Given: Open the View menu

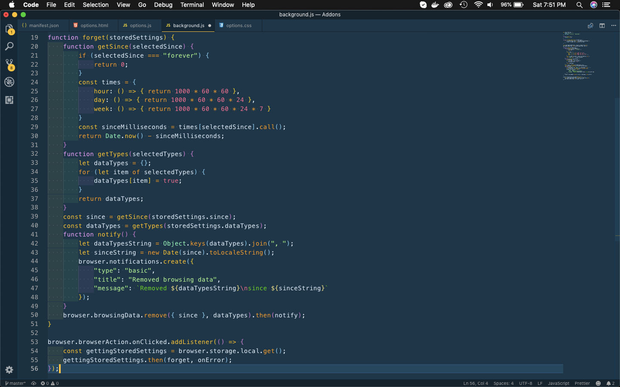Looking at the screenshot, I should (x=123, y=5).
